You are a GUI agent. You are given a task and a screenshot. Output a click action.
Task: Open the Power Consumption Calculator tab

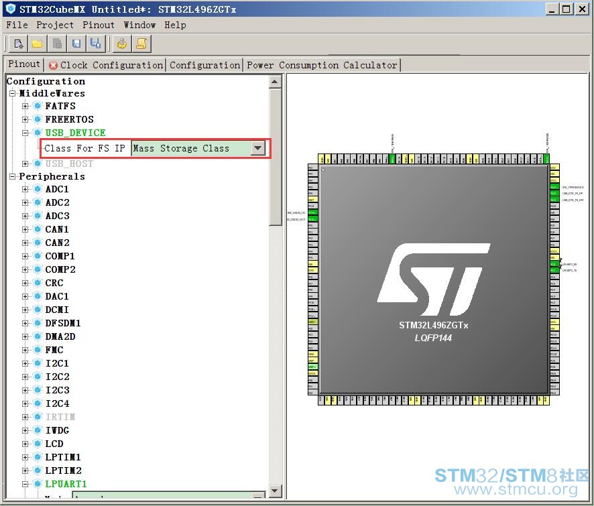(x=322, y=65)
